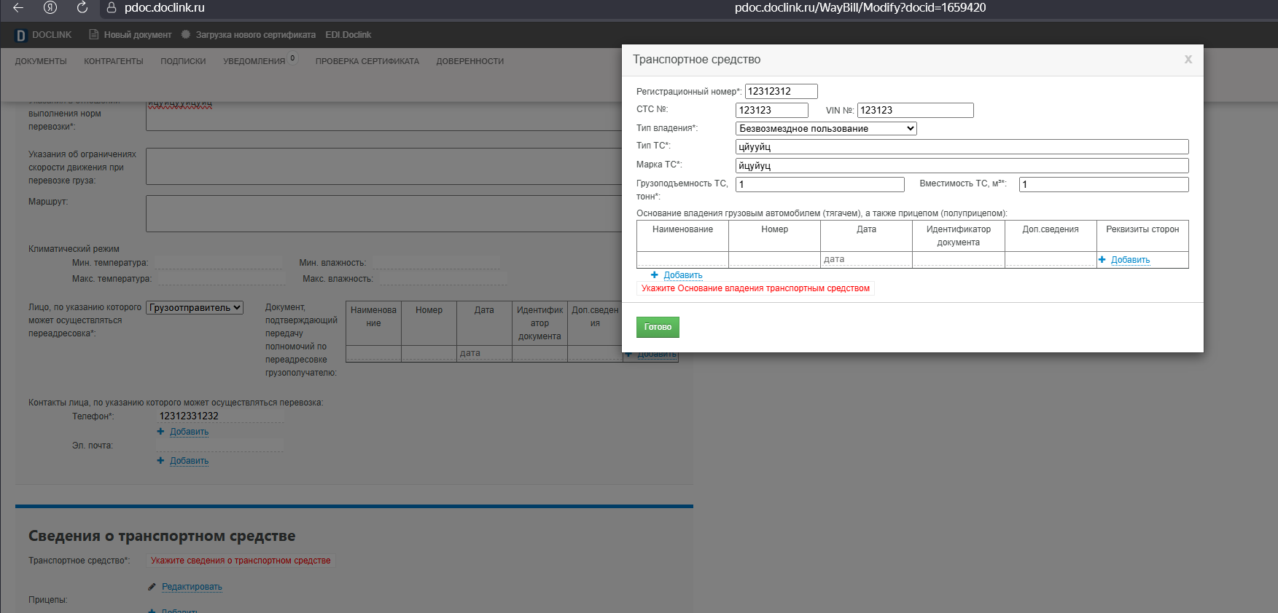Open the Тип владения dropdown
Screen dimensions: 1278x613
(x=826, y=128)
